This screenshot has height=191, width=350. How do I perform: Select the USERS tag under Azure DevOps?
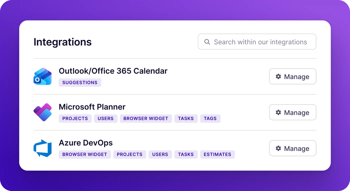(160, 155)
